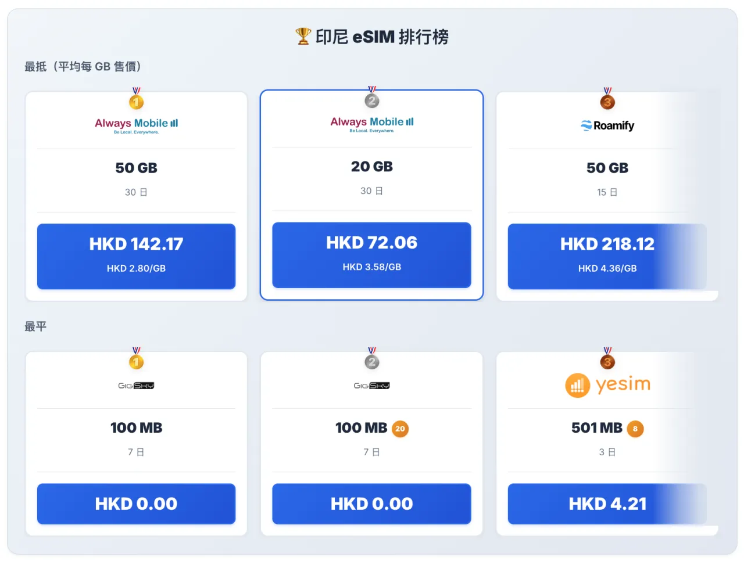Click the bronze medal above Roamify
744x561 pixels.
point(607,101)
